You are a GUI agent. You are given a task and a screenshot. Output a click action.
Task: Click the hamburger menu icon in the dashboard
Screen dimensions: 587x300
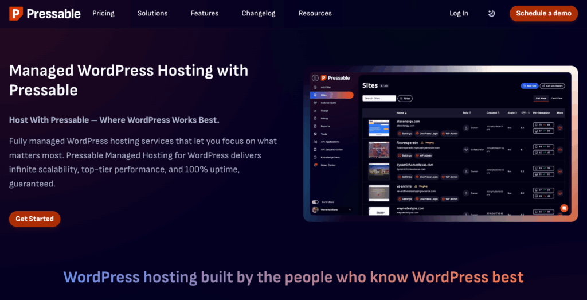point(314,78)
